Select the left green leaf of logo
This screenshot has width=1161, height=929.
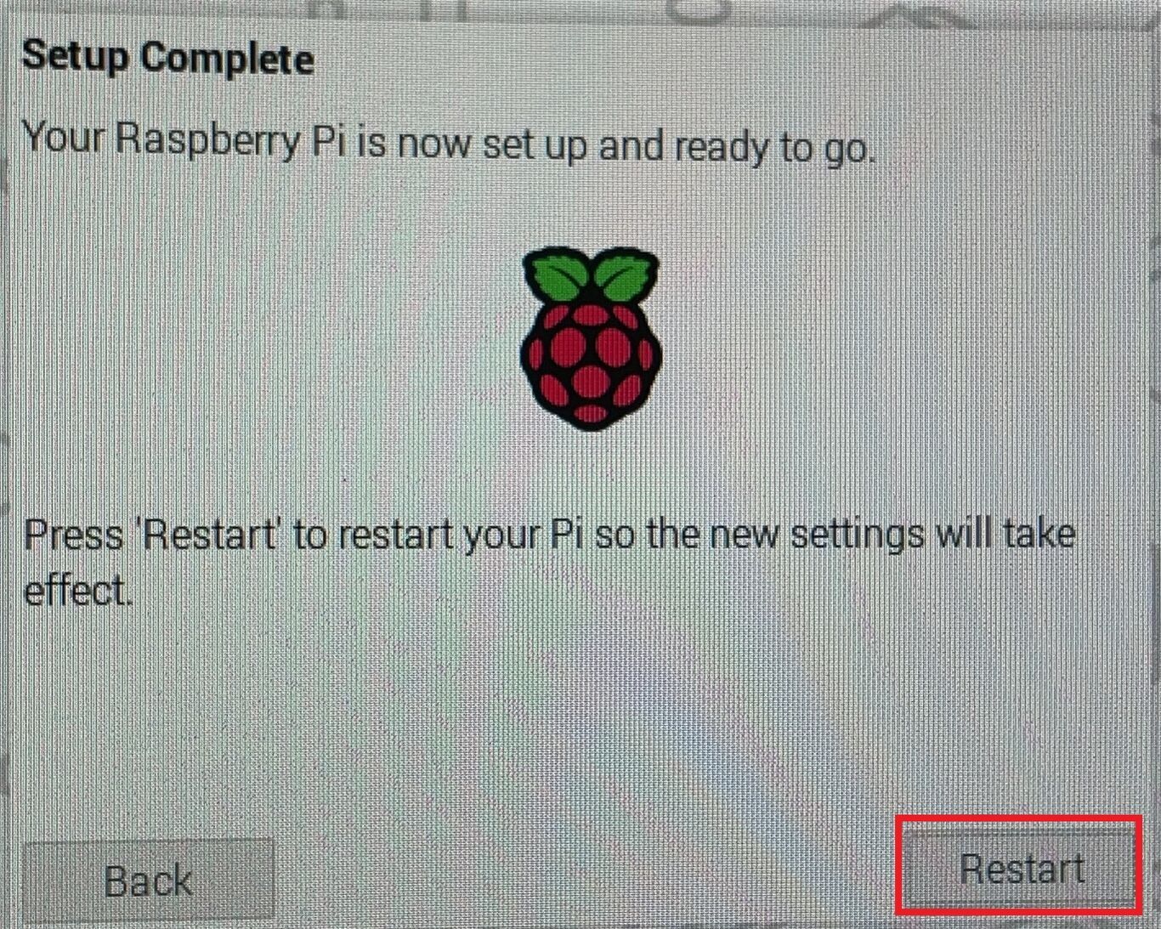click(555, 273)
